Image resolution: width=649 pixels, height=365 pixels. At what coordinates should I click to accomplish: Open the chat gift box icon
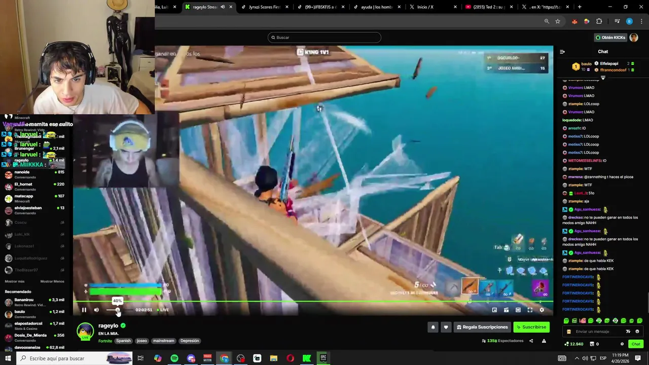(x=569, y=332)
